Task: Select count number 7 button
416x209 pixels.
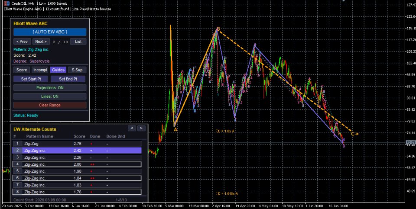Action: 17,185
